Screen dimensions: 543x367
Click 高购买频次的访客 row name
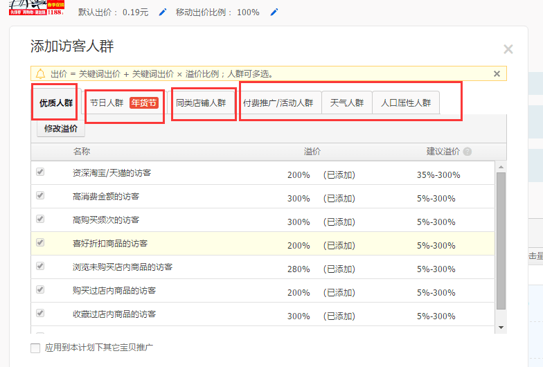tap(106, 220)
